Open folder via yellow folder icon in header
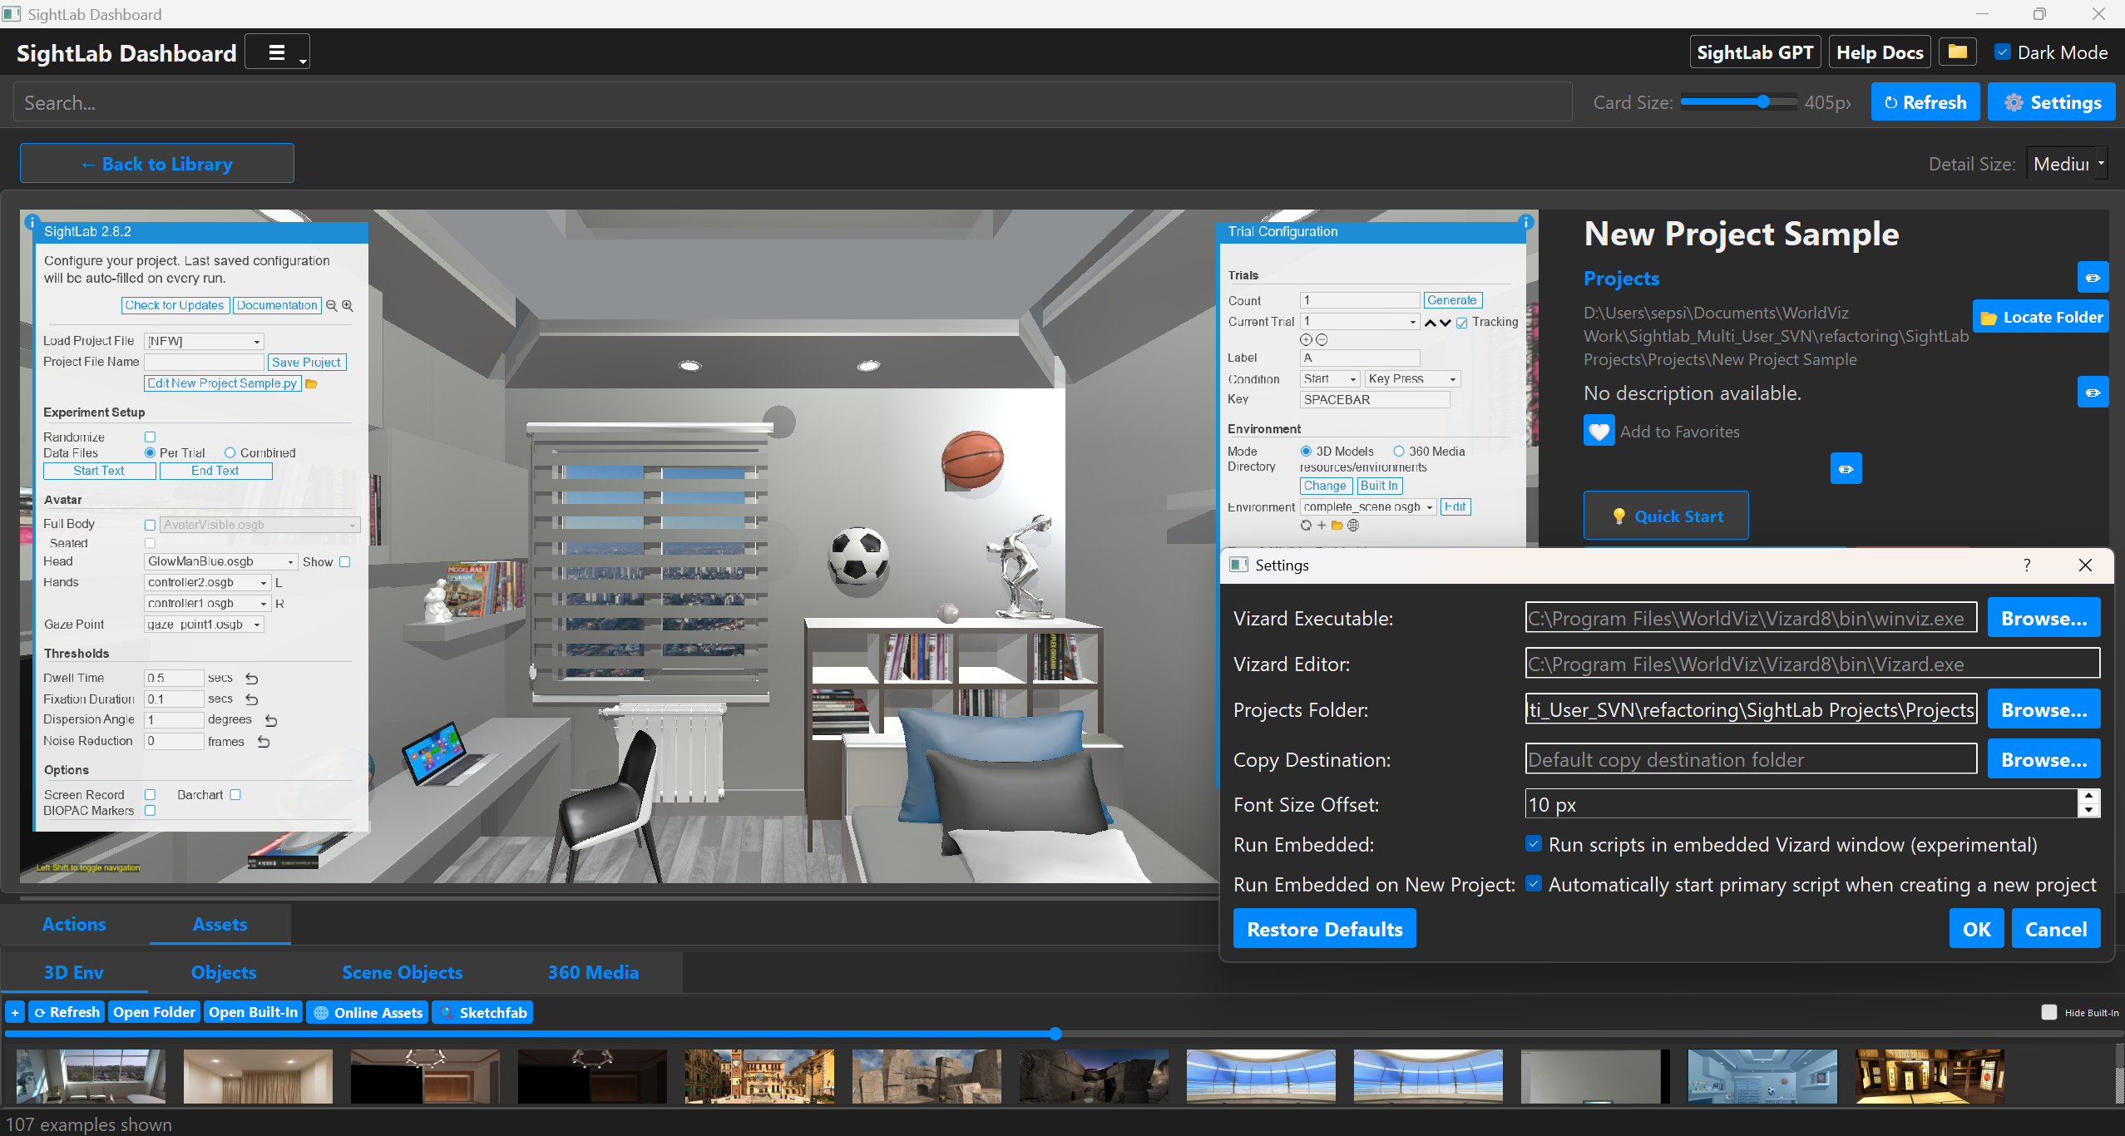Screen dimensions: 2125x1136 click(1957, 52)
